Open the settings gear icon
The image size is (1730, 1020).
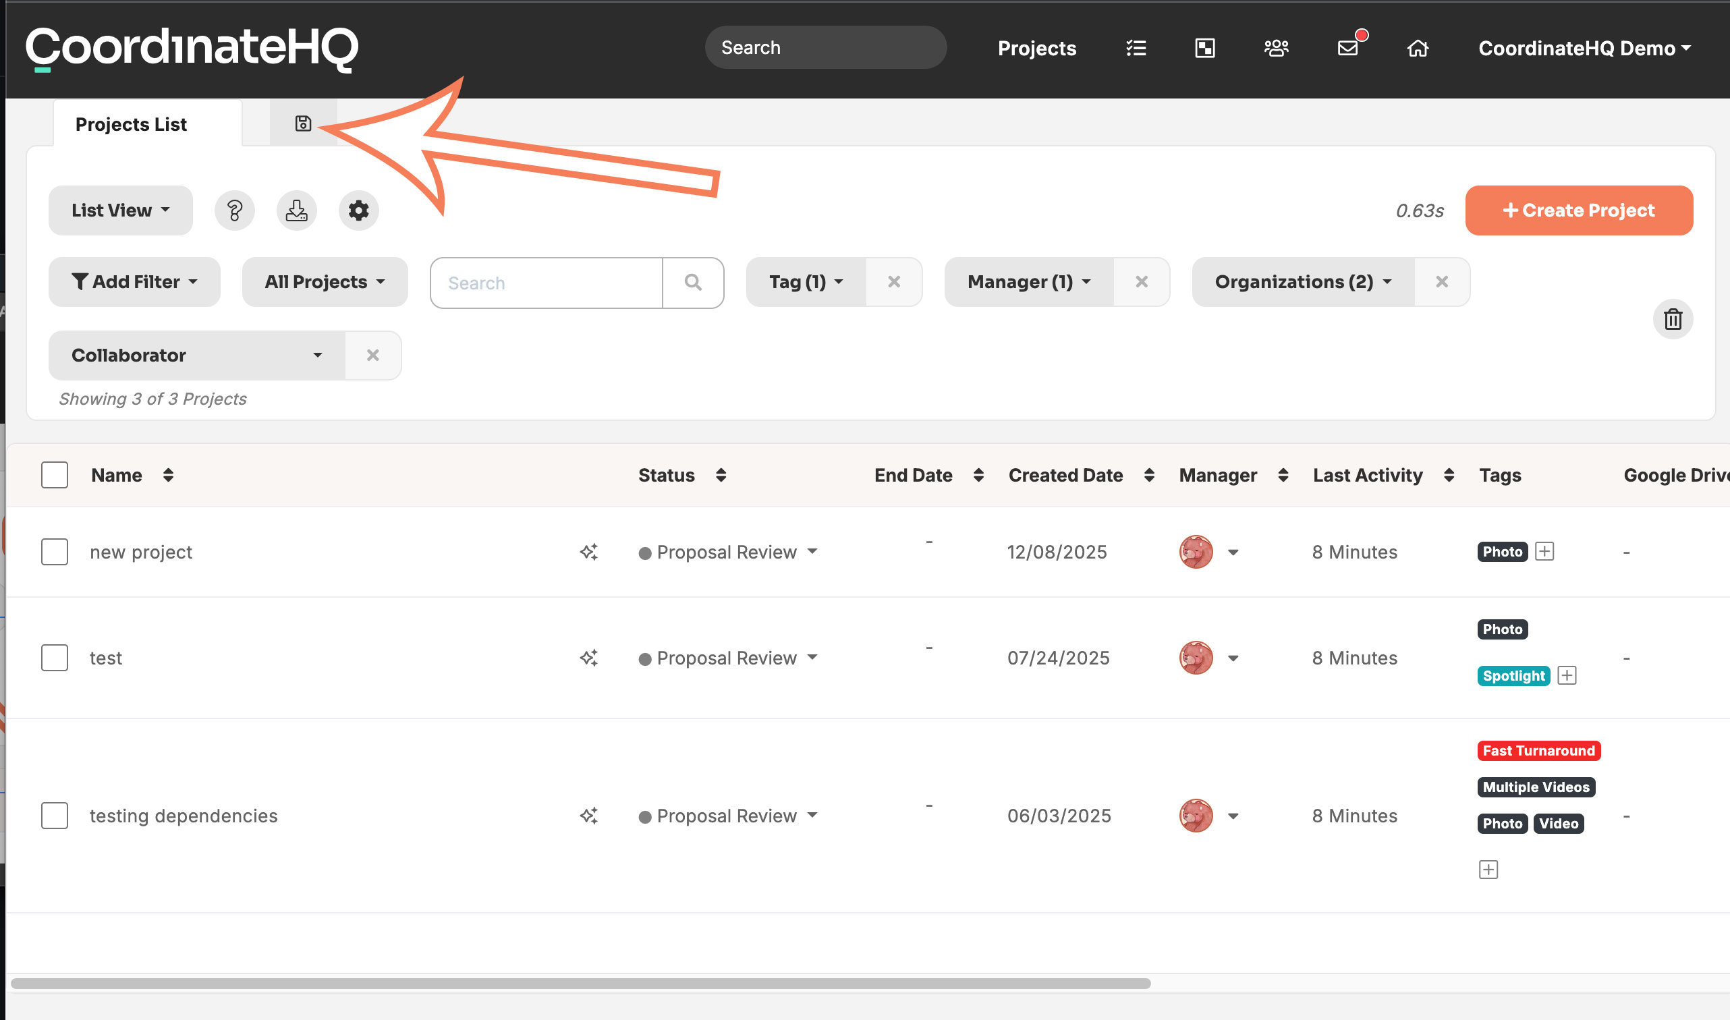pyautogui.click(x=359, y=210)
